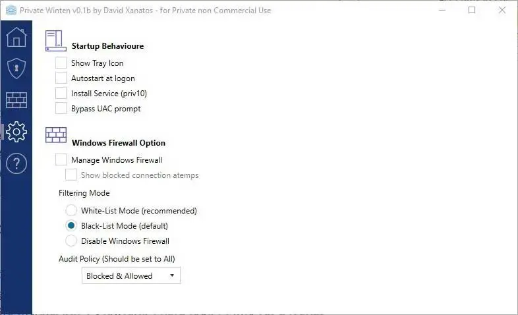Open the Audit Policy dropdown

[131, 276]
